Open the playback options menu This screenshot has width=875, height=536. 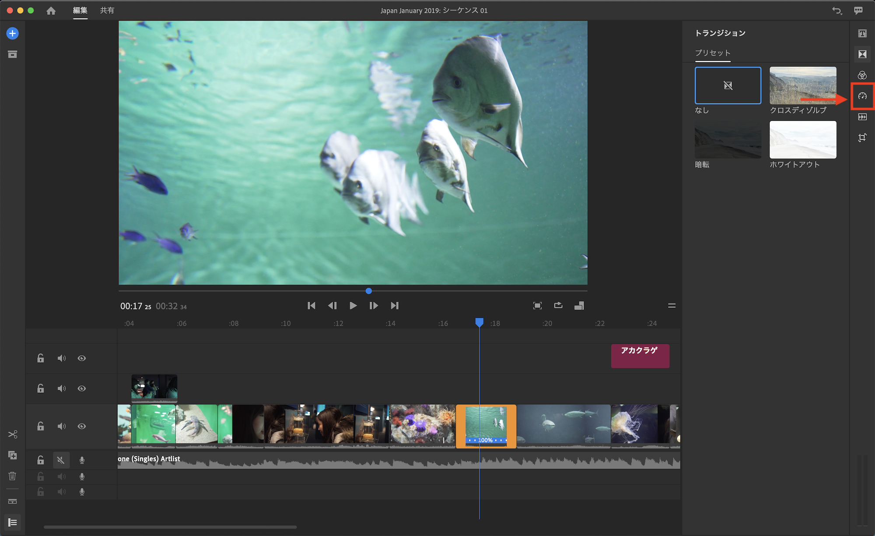coord(672,306)
